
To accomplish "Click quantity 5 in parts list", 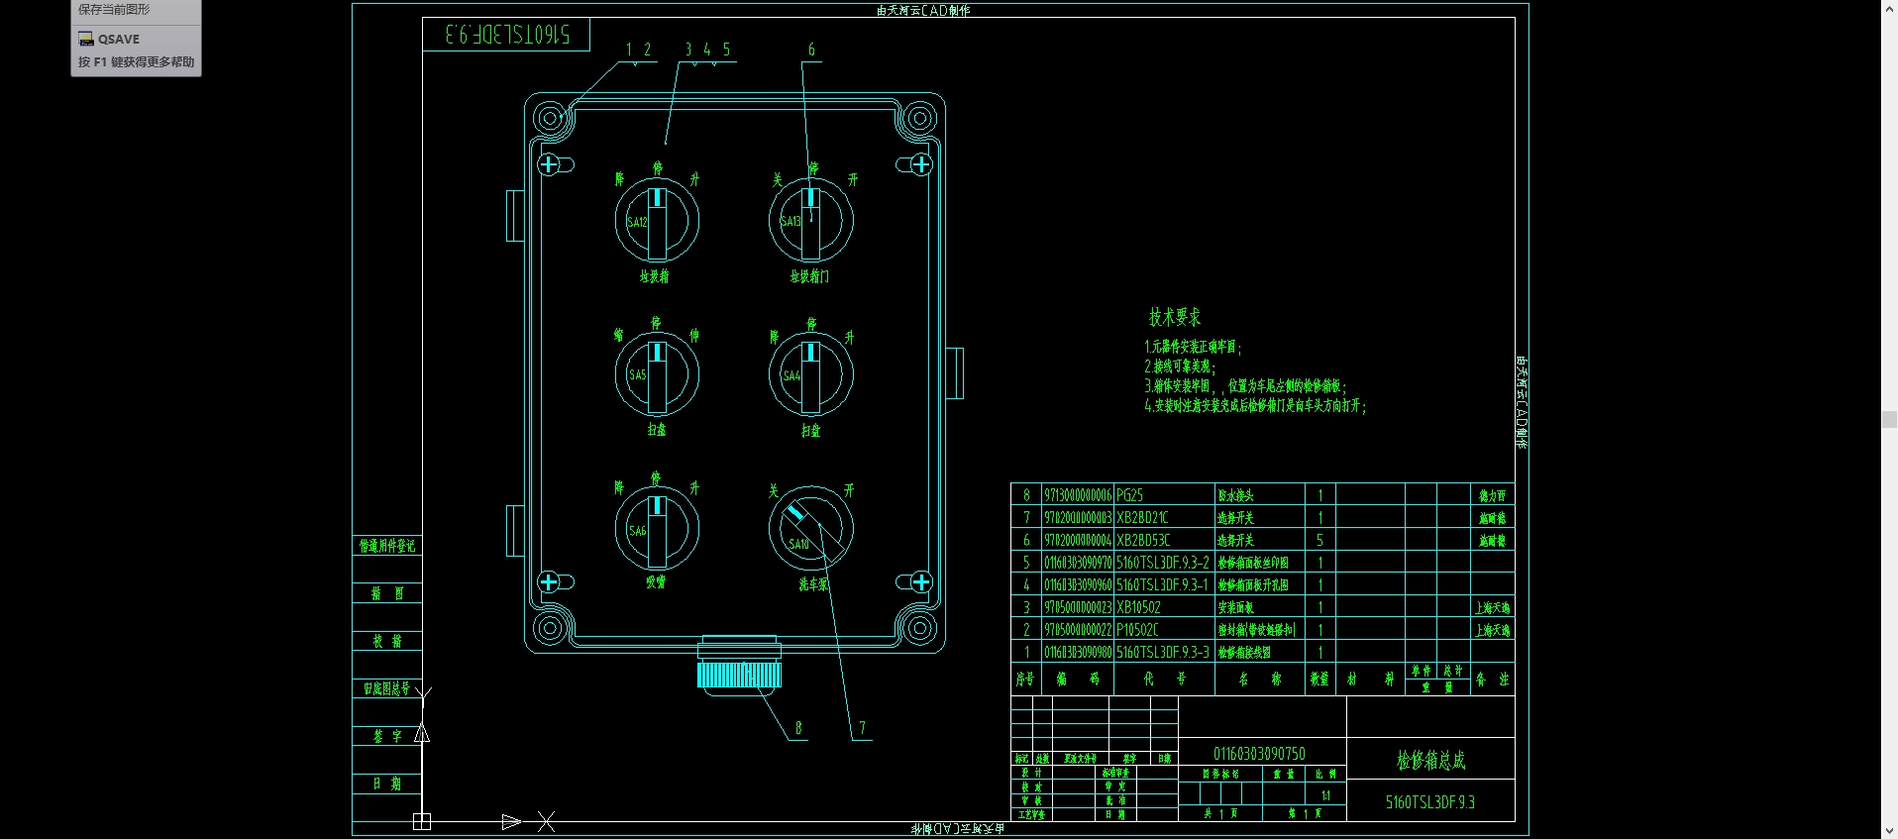I will pos(1319,541).
